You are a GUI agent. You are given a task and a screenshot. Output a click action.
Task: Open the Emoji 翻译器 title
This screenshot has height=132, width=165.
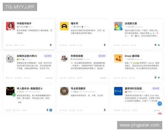132,56
